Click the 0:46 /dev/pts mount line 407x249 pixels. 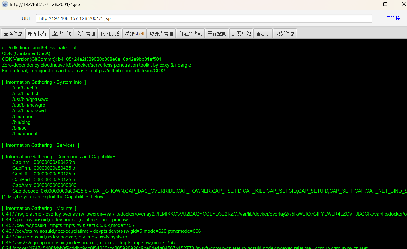[101, 231]
